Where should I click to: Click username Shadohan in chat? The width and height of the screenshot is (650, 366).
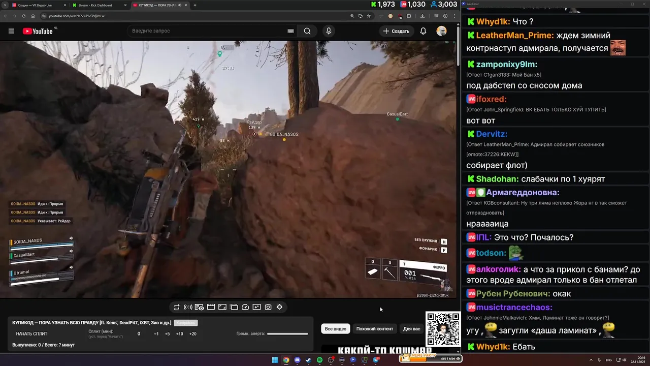point(497,179)
